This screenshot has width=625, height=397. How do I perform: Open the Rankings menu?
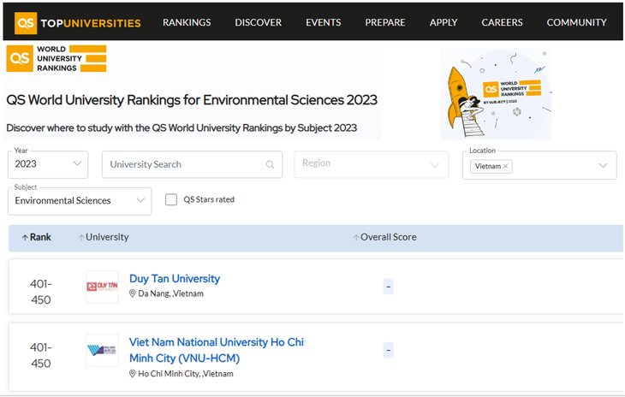pyautogui.click(x=187, y=22)
